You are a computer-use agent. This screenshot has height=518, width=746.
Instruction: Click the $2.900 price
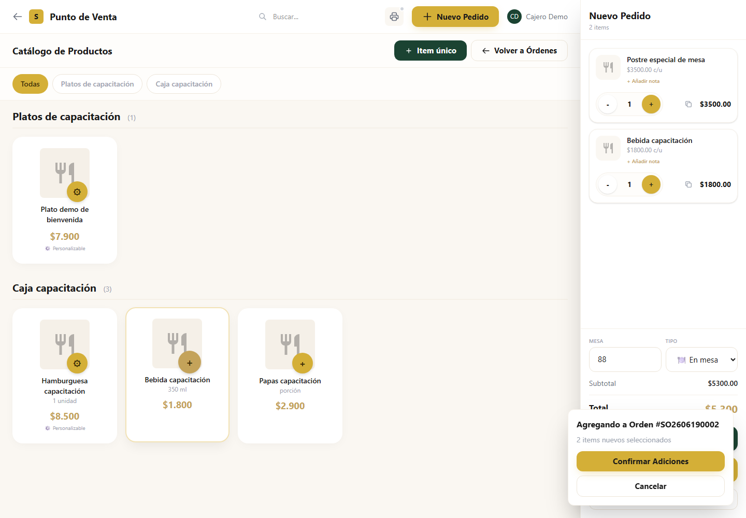click(x=290, y=406)
